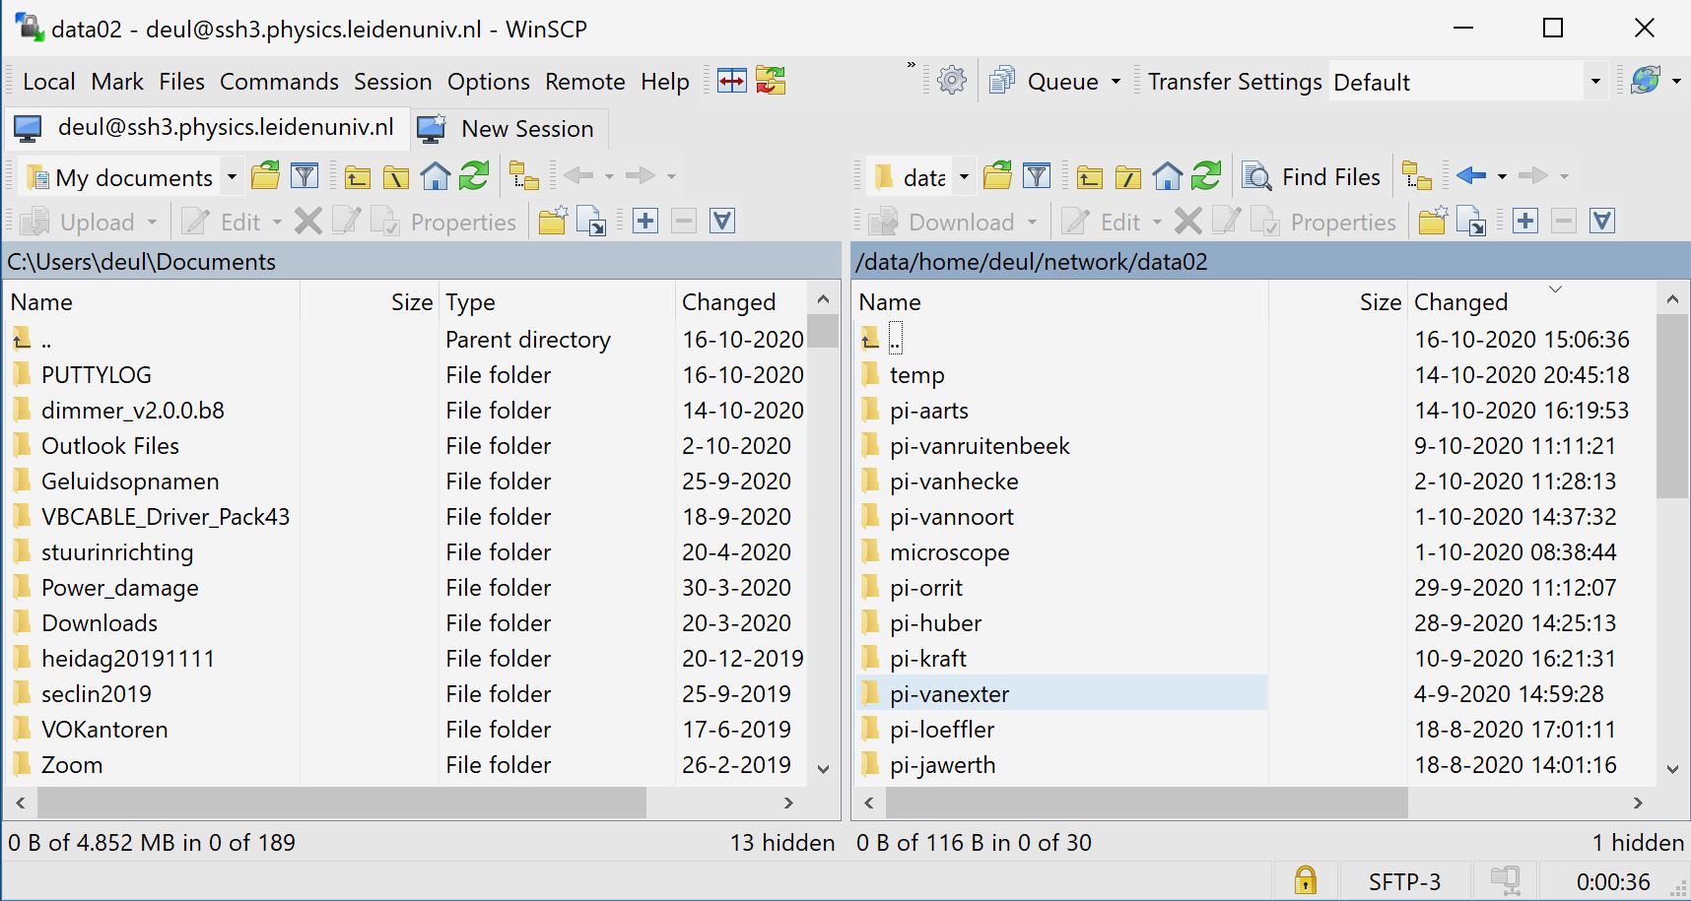Expand the Download button dropdown arrow
The height and width of the screenshot is (901, 1691).
coord(1032,223)
